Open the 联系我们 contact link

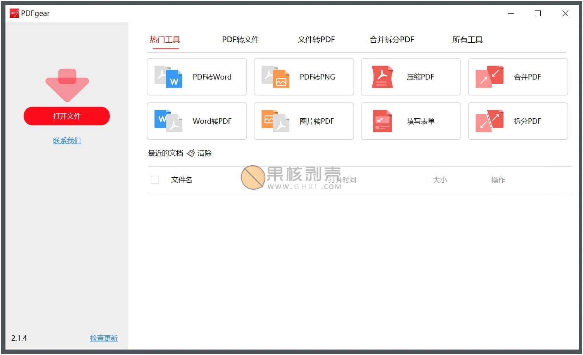pyautogui.click(x=67, y=140)
